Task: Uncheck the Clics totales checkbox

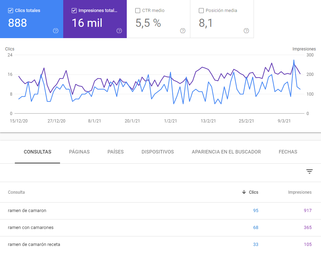Action: point(11,11)
